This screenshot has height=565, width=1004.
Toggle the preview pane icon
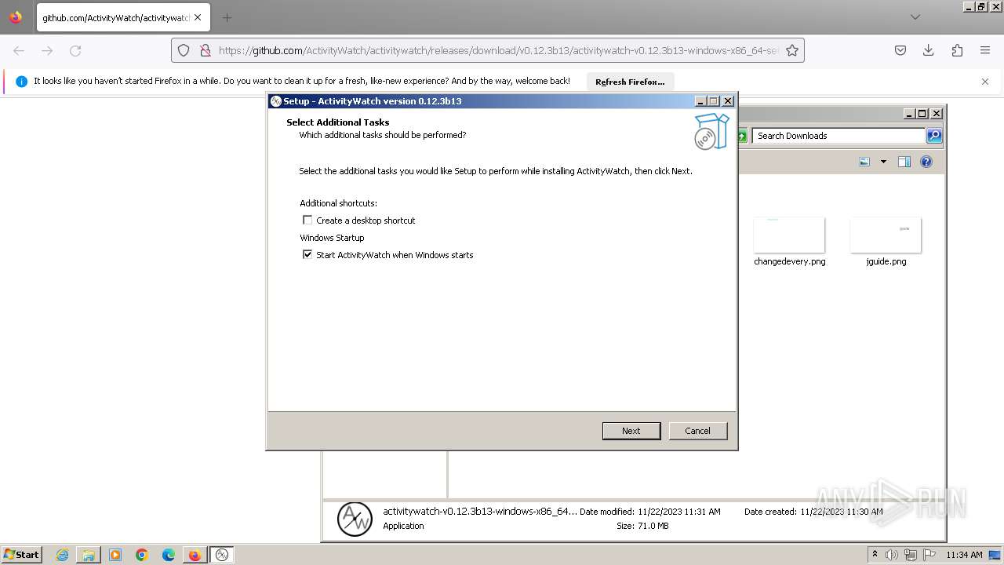point(904,162)
